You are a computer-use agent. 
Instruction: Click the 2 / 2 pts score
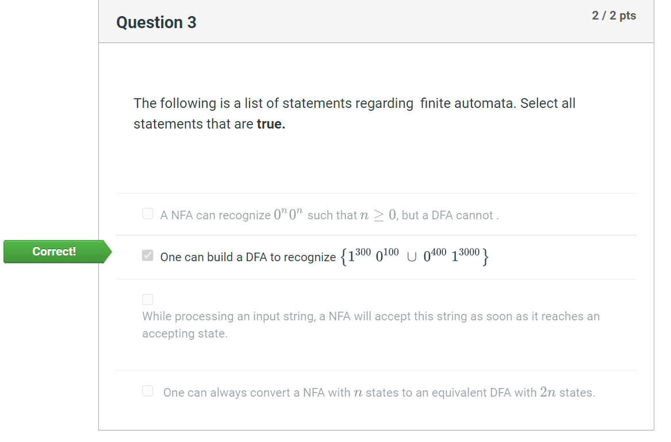coord(614,16)
